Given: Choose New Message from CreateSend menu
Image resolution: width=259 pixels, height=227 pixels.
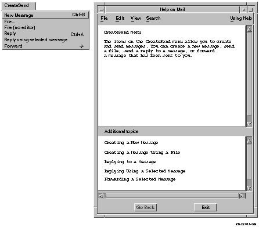Looking at the screenshot, I should 46,15.
